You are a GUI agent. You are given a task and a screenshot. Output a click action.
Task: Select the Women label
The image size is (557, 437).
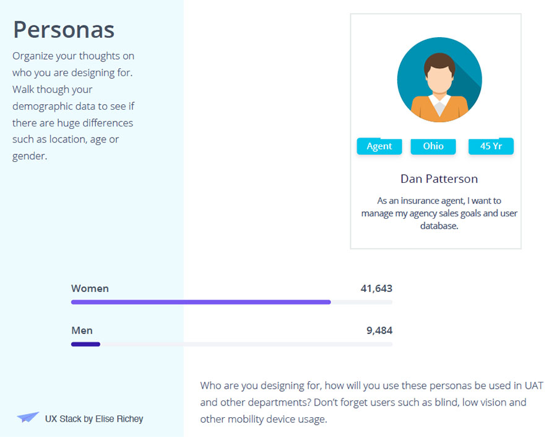pyautogui.click(x=90, y=288)
